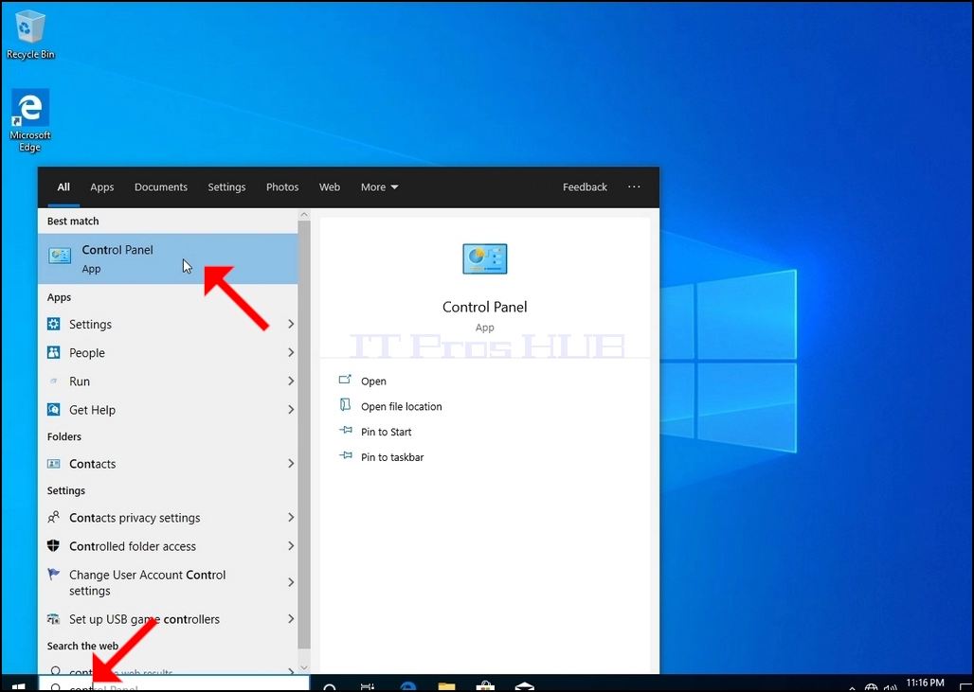The image size is (974, 692).
Task: Open the Recycle Bin desktop icon
Action: pyautogui.click(x=29, y=35)
